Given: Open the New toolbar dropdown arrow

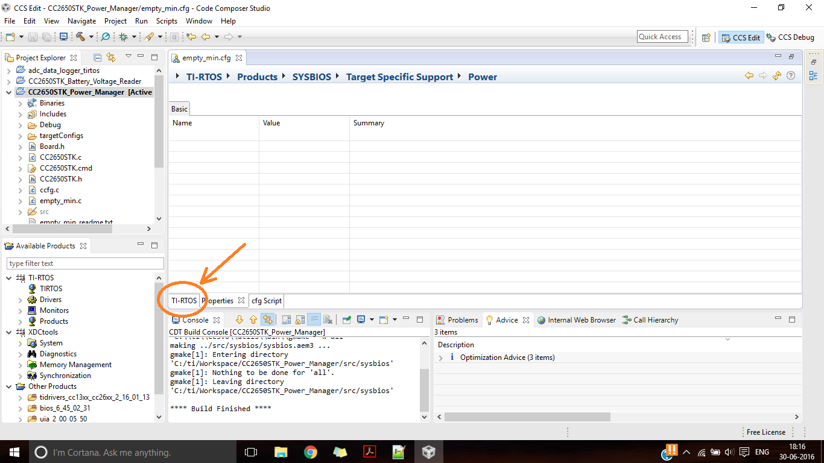Looking at the screenshot, I should click(21, 37).
